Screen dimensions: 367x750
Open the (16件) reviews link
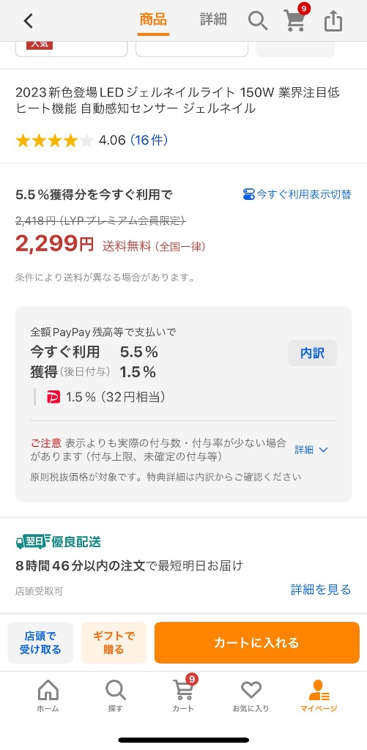(149, 140)
